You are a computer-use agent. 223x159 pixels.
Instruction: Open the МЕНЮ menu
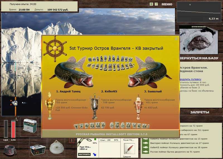(167, 4)
